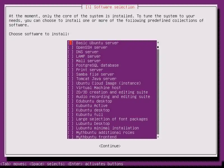The width and height of the screenshot is (224, 168).
Task: Tick the Kubuntu Active checkbox
Action: pos(71,106)
